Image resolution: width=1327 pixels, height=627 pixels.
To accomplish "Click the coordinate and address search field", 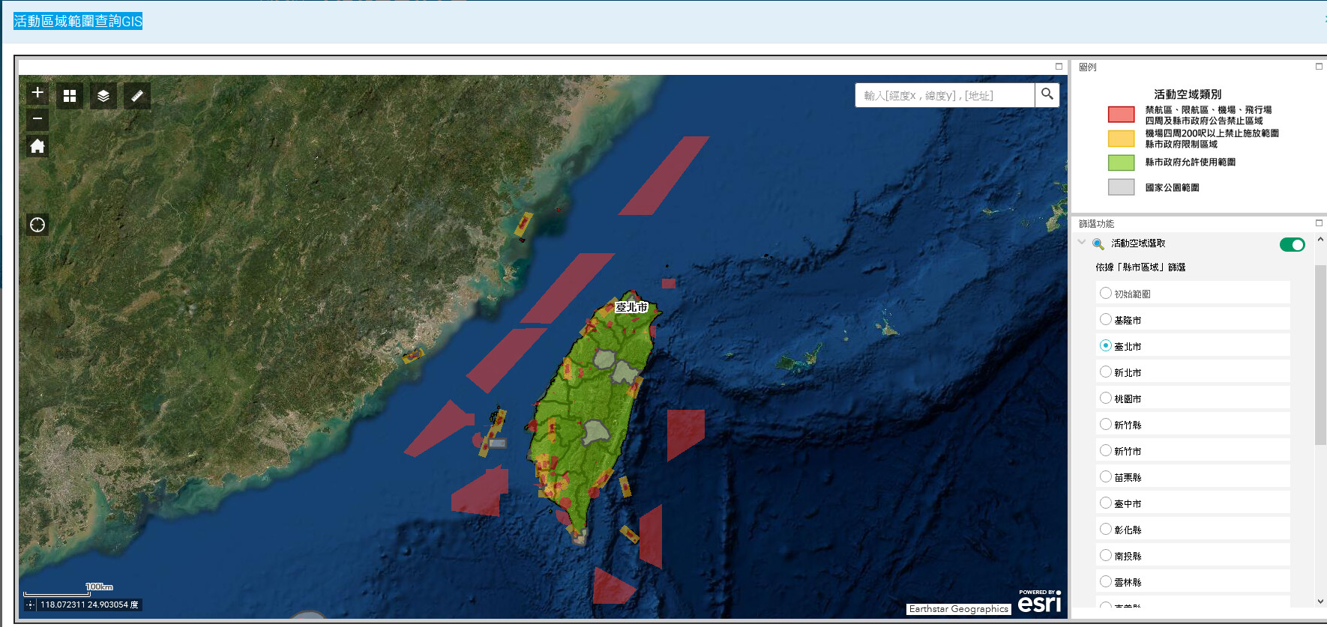I will coord(945,95).
